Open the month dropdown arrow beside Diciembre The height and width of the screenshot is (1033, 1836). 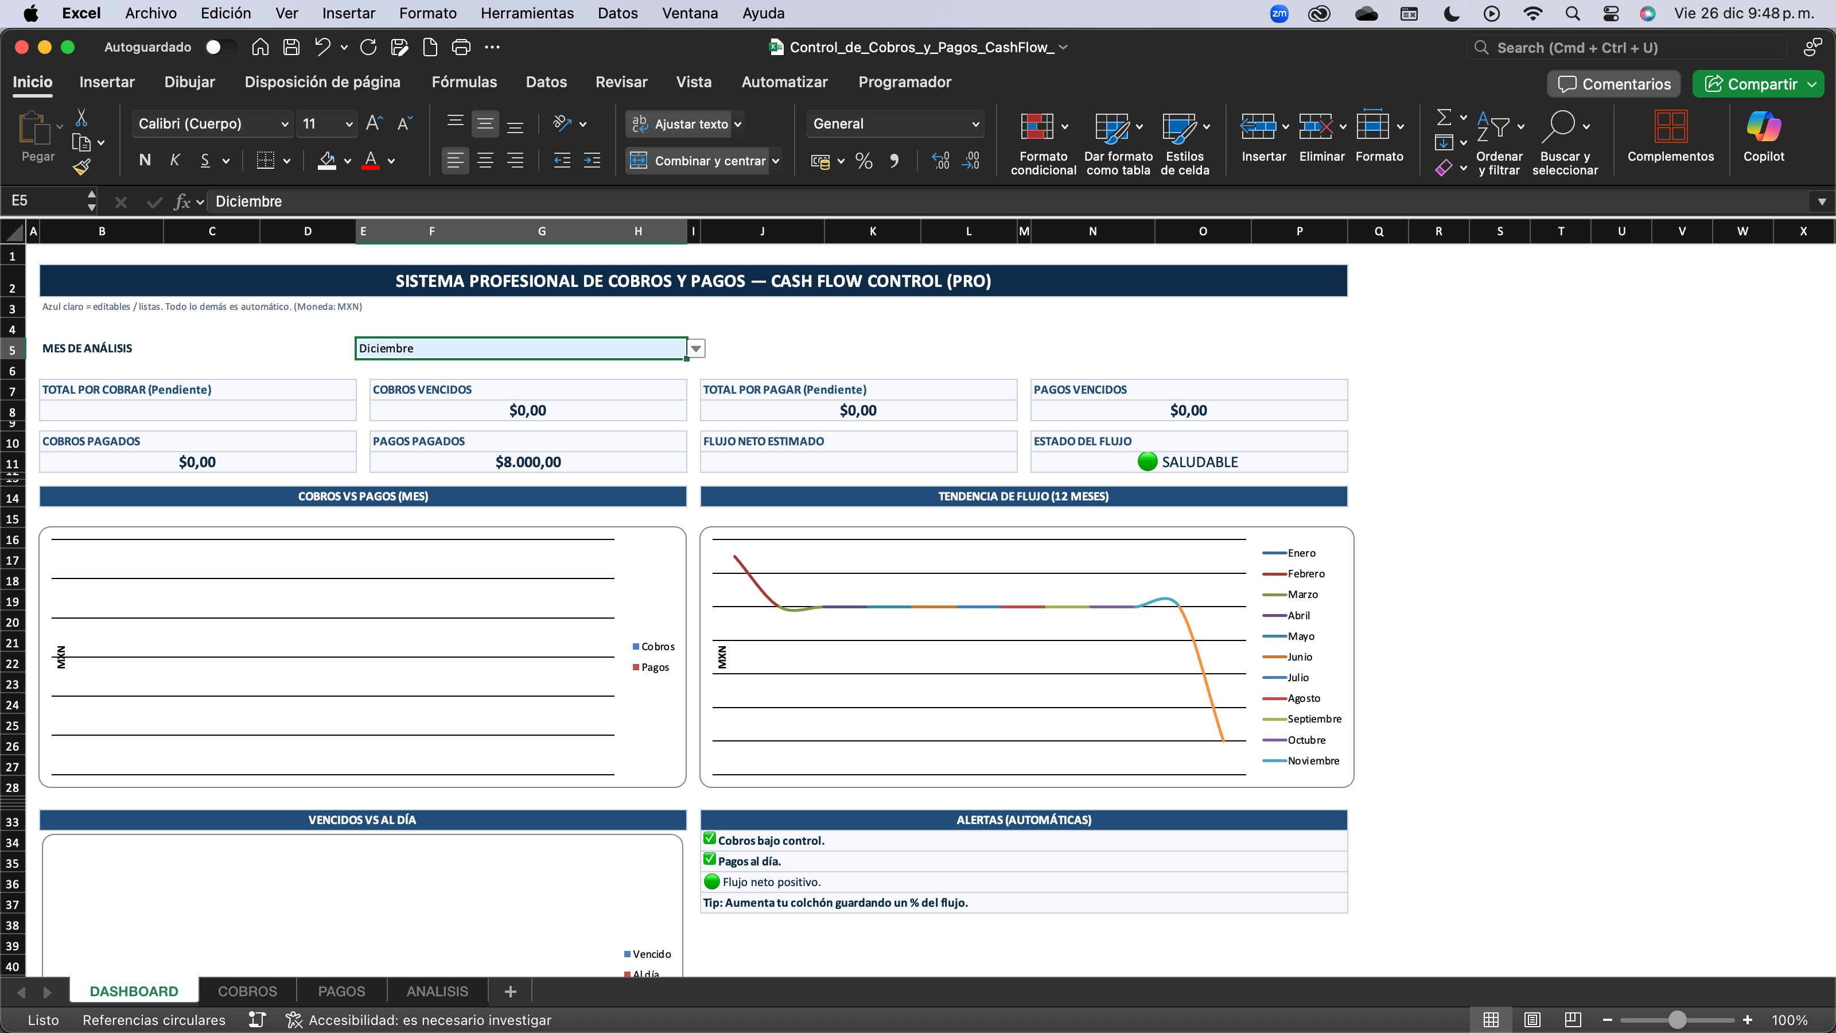(x=695, y=348)
